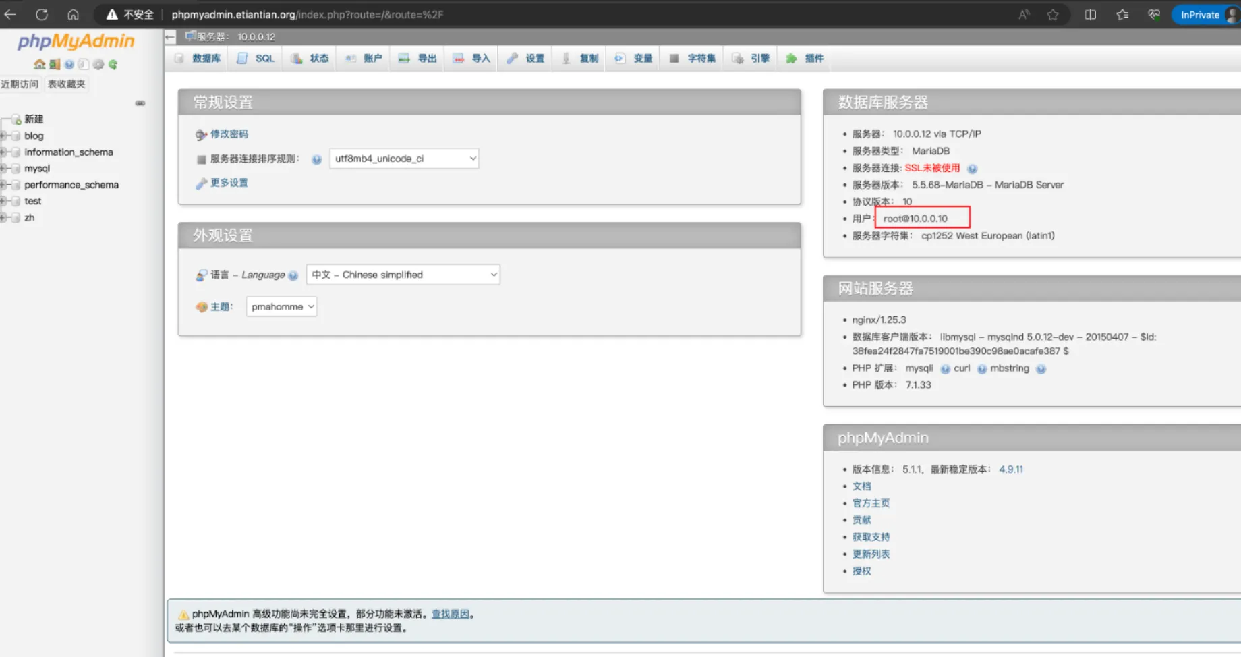Screen dimensions: 1241x657
Task: Expand the mysql database tree node
Action: point(4,169)
